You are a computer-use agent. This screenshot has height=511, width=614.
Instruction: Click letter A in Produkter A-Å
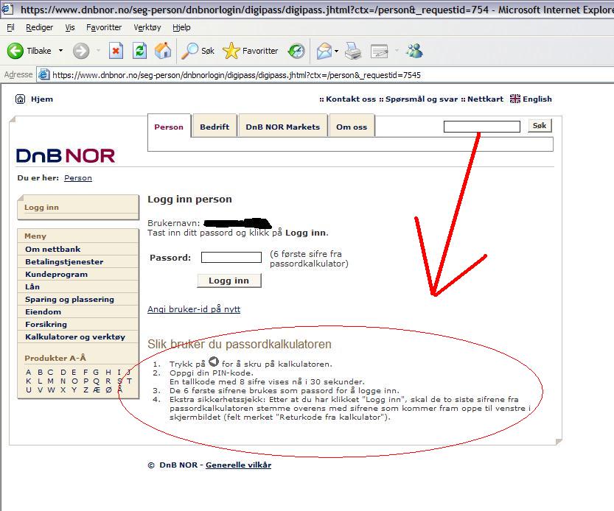28,372
